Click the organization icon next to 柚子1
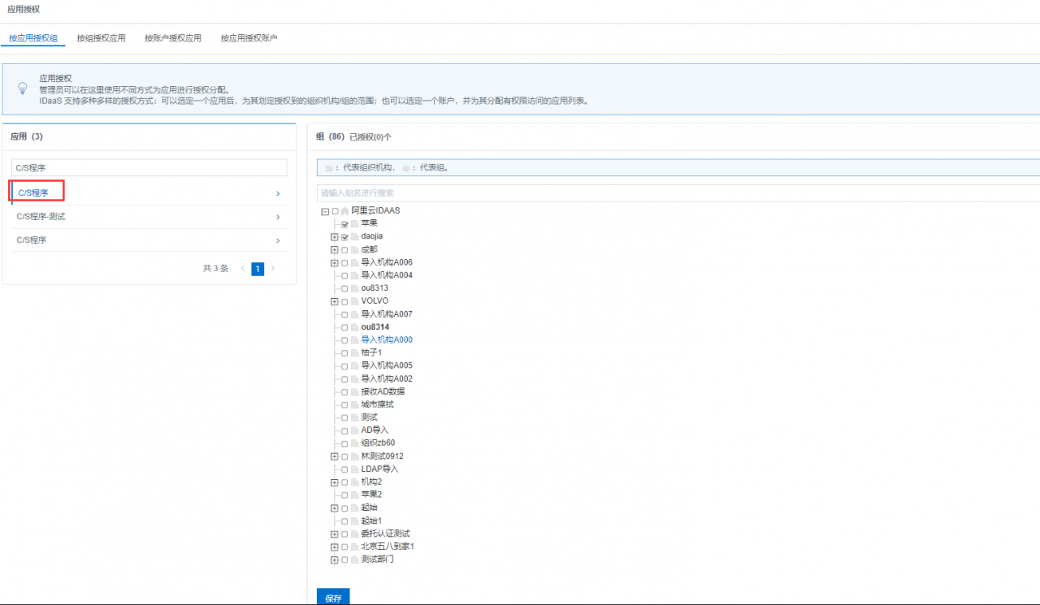1040x605 pixels. 354,353
